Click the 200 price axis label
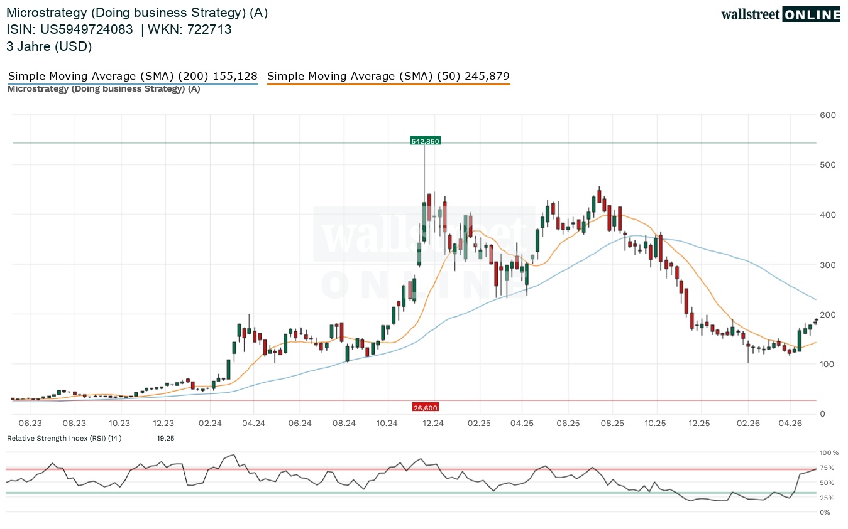The width and height of the screenshot is (848, 529). click(x=827, y=314)
